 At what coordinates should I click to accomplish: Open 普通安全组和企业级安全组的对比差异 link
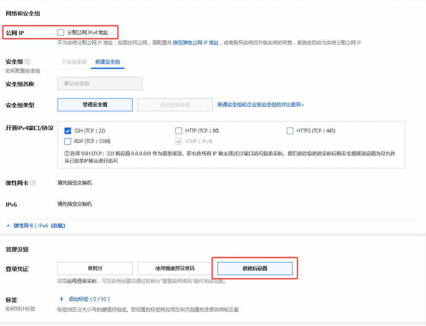click(x=261, y=105)
